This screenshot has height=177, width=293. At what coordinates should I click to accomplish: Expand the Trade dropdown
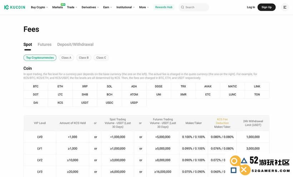(x=72, y=7)
